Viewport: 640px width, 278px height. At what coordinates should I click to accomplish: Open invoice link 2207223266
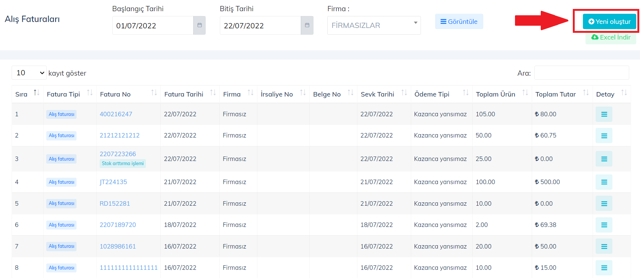(118, 154)
